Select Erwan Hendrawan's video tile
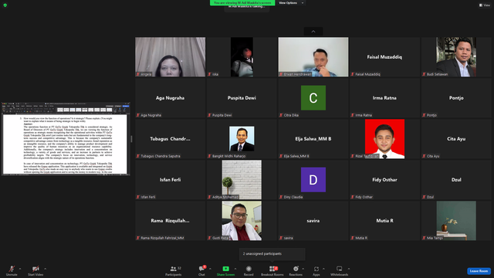494x278 pixels. (313, 57)
